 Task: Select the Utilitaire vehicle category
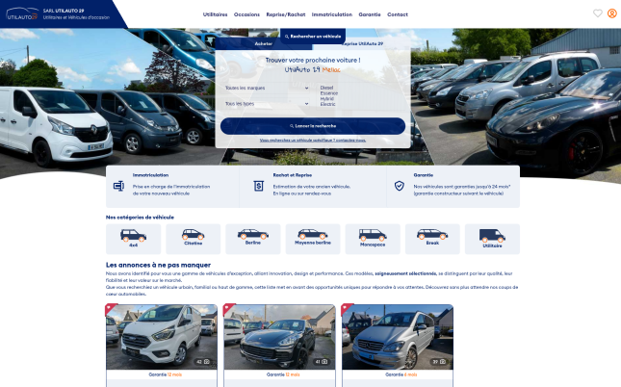coord(492,239)
